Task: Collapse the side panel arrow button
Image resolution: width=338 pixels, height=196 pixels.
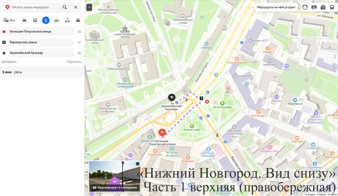Action: [x=89, y=7]
